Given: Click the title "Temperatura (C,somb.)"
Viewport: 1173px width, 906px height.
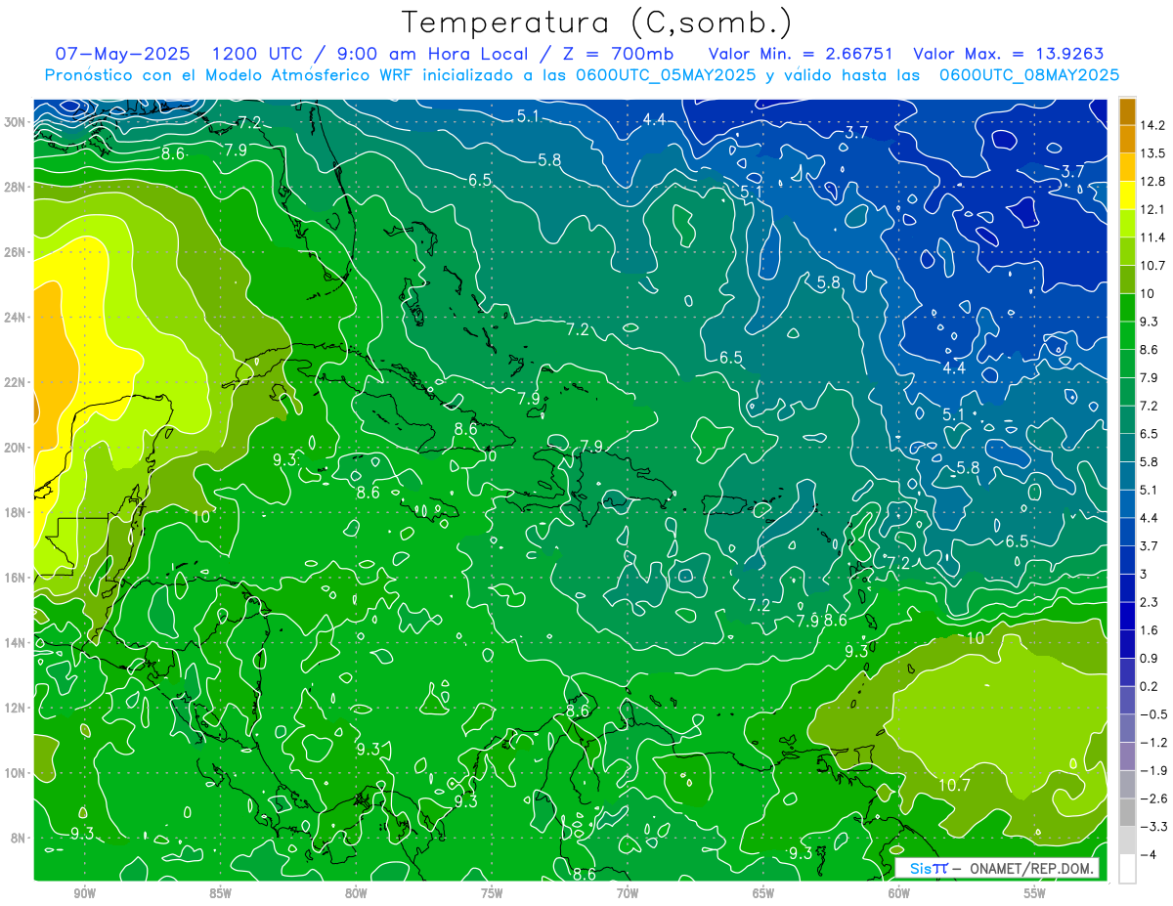Looking at the screenshot, I should (x=597, y=22).
